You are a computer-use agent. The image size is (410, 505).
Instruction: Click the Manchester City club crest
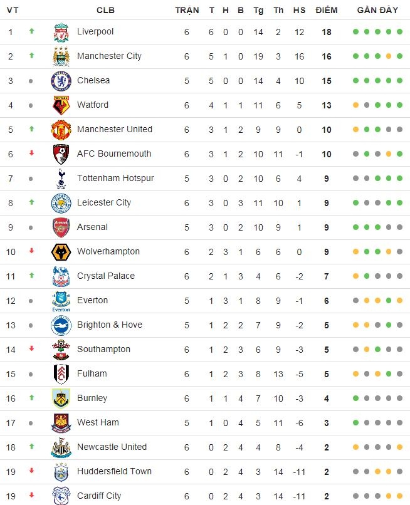coord(60,56)
